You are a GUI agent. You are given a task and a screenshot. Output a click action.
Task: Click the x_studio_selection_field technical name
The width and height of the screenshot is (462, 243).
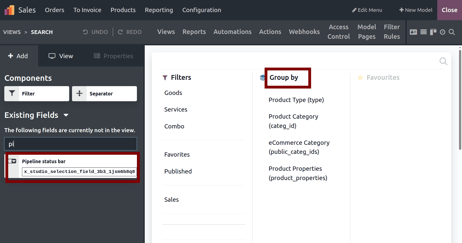pos(79,172)
